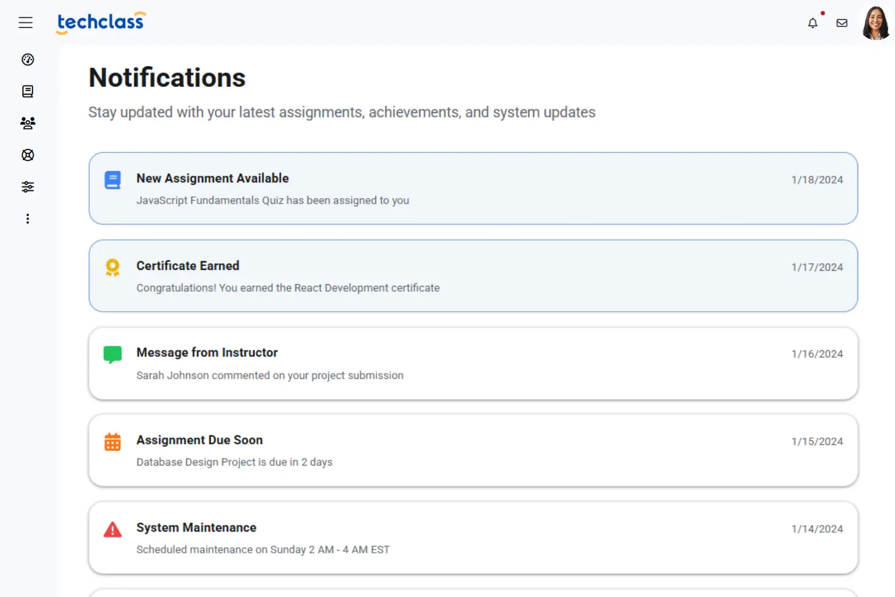Click the 1/16/2024 date

[817, 354]
